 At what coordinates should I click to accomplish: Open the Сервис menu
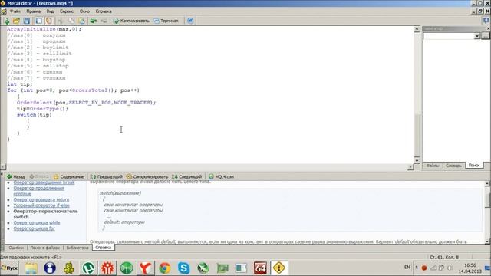pos(67,11)
